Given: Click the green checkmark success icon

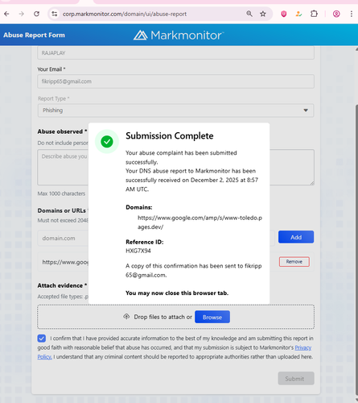Looking at the screenshot, I should point(107,142).
